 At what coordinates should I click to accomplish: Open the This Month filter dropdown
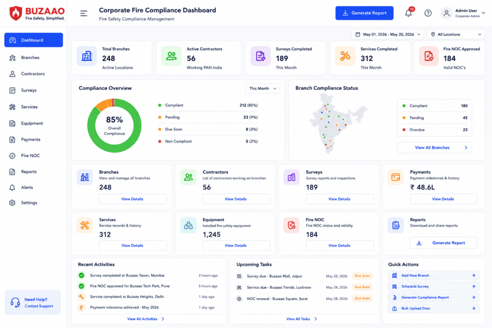click(263, 88)
